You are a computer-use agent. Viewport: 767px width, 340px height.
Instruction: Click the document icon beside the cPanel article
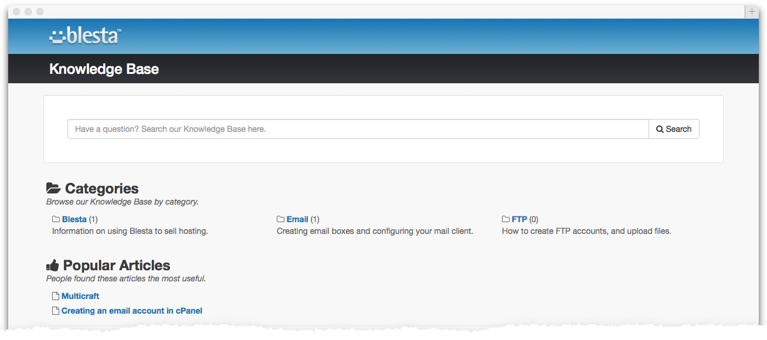pyautogui.click(x=55, y=310)
